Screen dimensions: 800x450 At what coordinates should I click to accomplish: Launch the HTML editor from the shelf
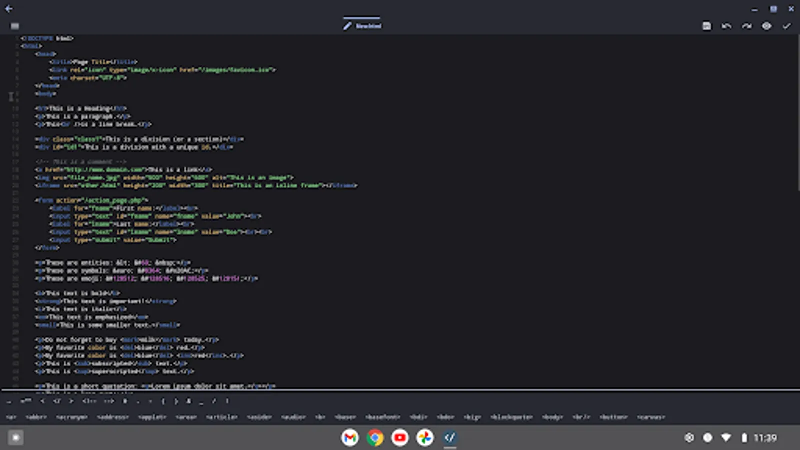click(x=450, y=438)
